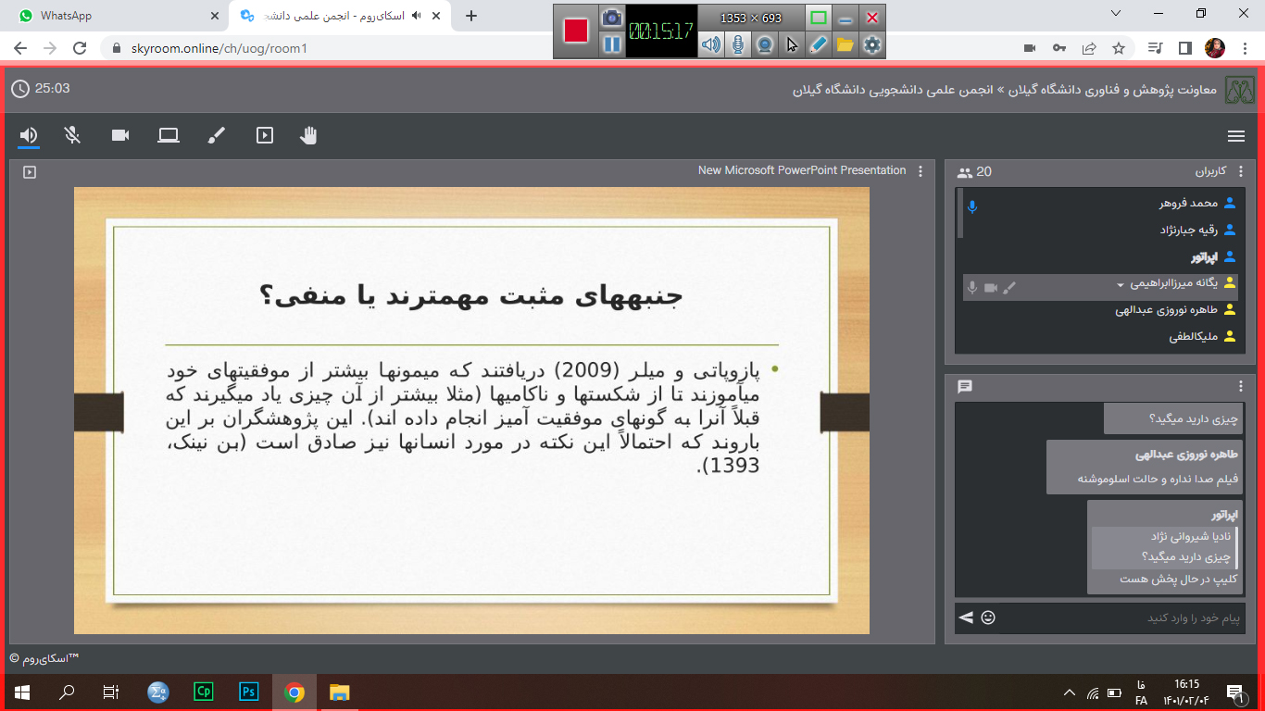Click the emoji smiley icon in chat
The width and height of the screenshot is (1265, 711).
(x=988, y=617)
